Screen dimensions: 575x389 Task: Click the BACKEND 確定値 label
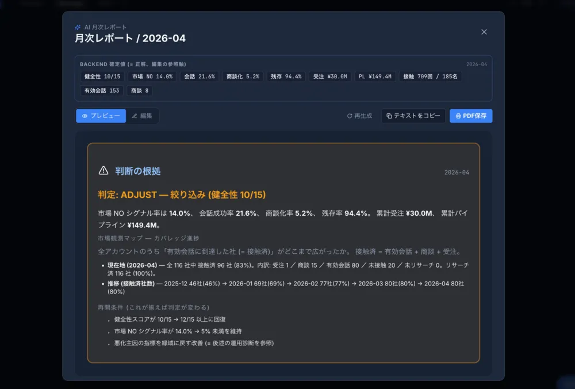point(133,64)
